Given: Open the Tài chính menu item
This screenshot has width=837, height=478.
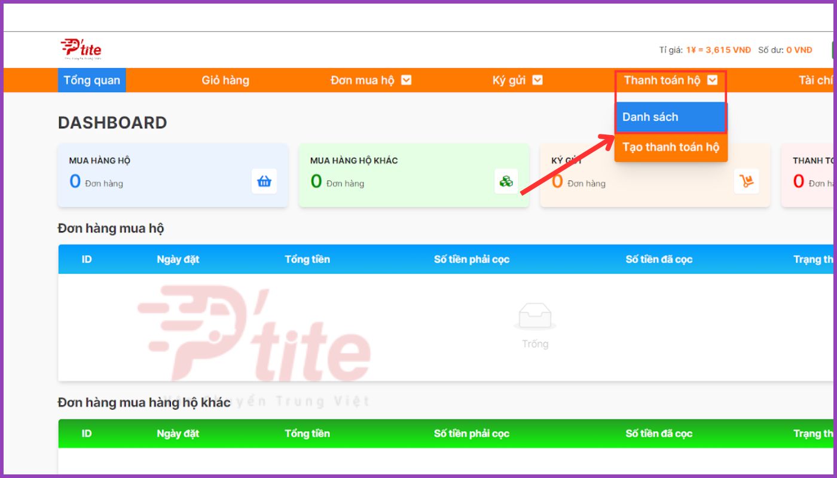Looking at the screenshot, I should click(x=816, y=80).
